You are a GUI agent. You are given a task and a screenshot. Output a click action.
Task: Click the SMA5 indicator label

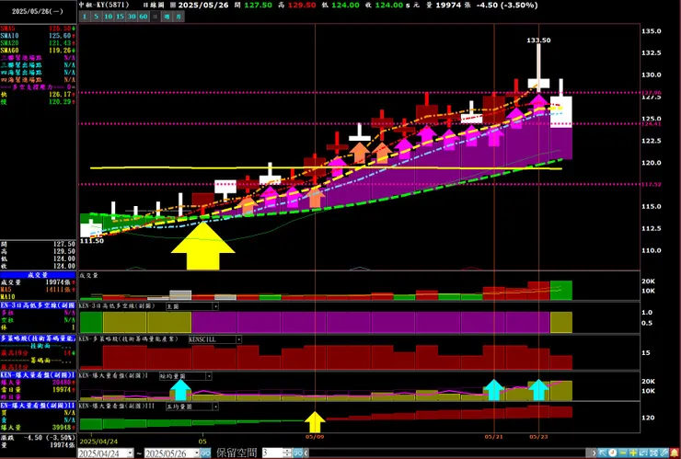[x=6, y=29]
